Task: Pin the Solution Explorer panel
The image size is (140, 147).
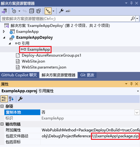Action: pos(131,3)
